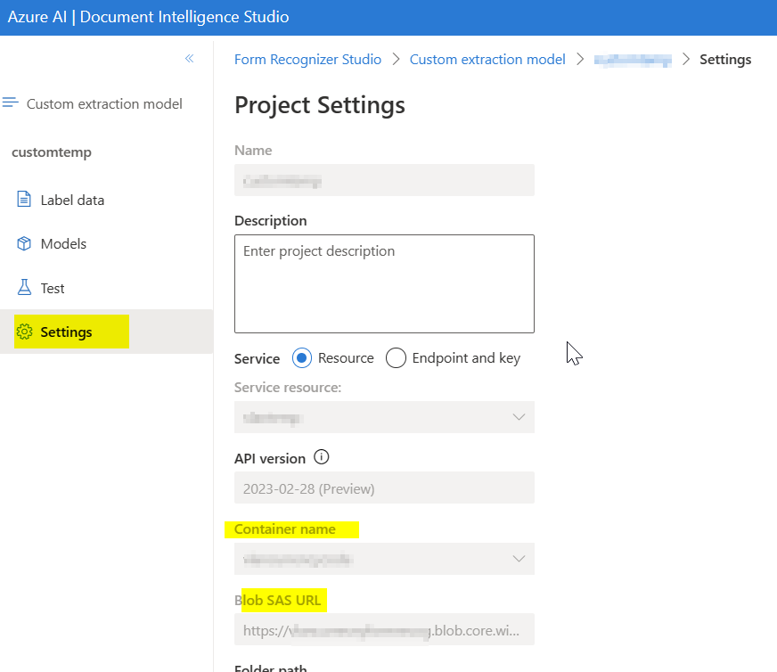This screenshot has height=672, width=777.
Task: Click the Custom extraction model breadcrumb
Action: point(487,59)
